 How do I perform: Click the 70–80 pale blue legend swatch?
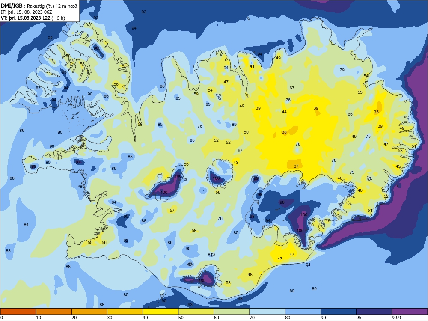[x=267, y=312]
